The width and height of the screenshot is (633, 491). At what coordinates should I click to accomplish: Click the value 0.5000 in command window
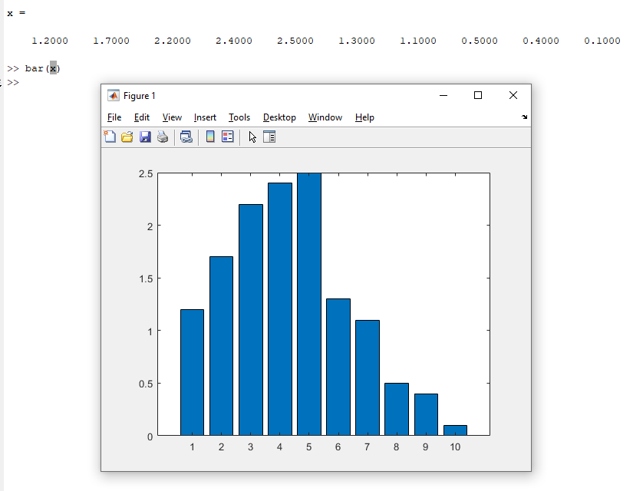coord(480,41)
